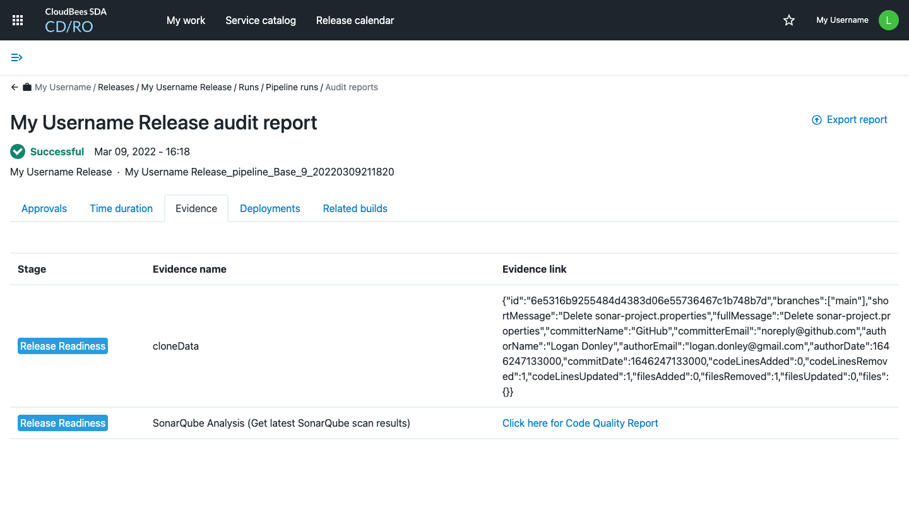The height and width of the screenshot is (505, 909).
Task: Switch to the Related builds tab
Action: tap(355, 208)
